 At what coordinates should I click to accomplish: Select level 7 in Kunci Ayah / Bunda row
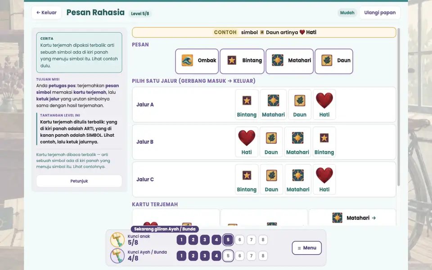251,256
